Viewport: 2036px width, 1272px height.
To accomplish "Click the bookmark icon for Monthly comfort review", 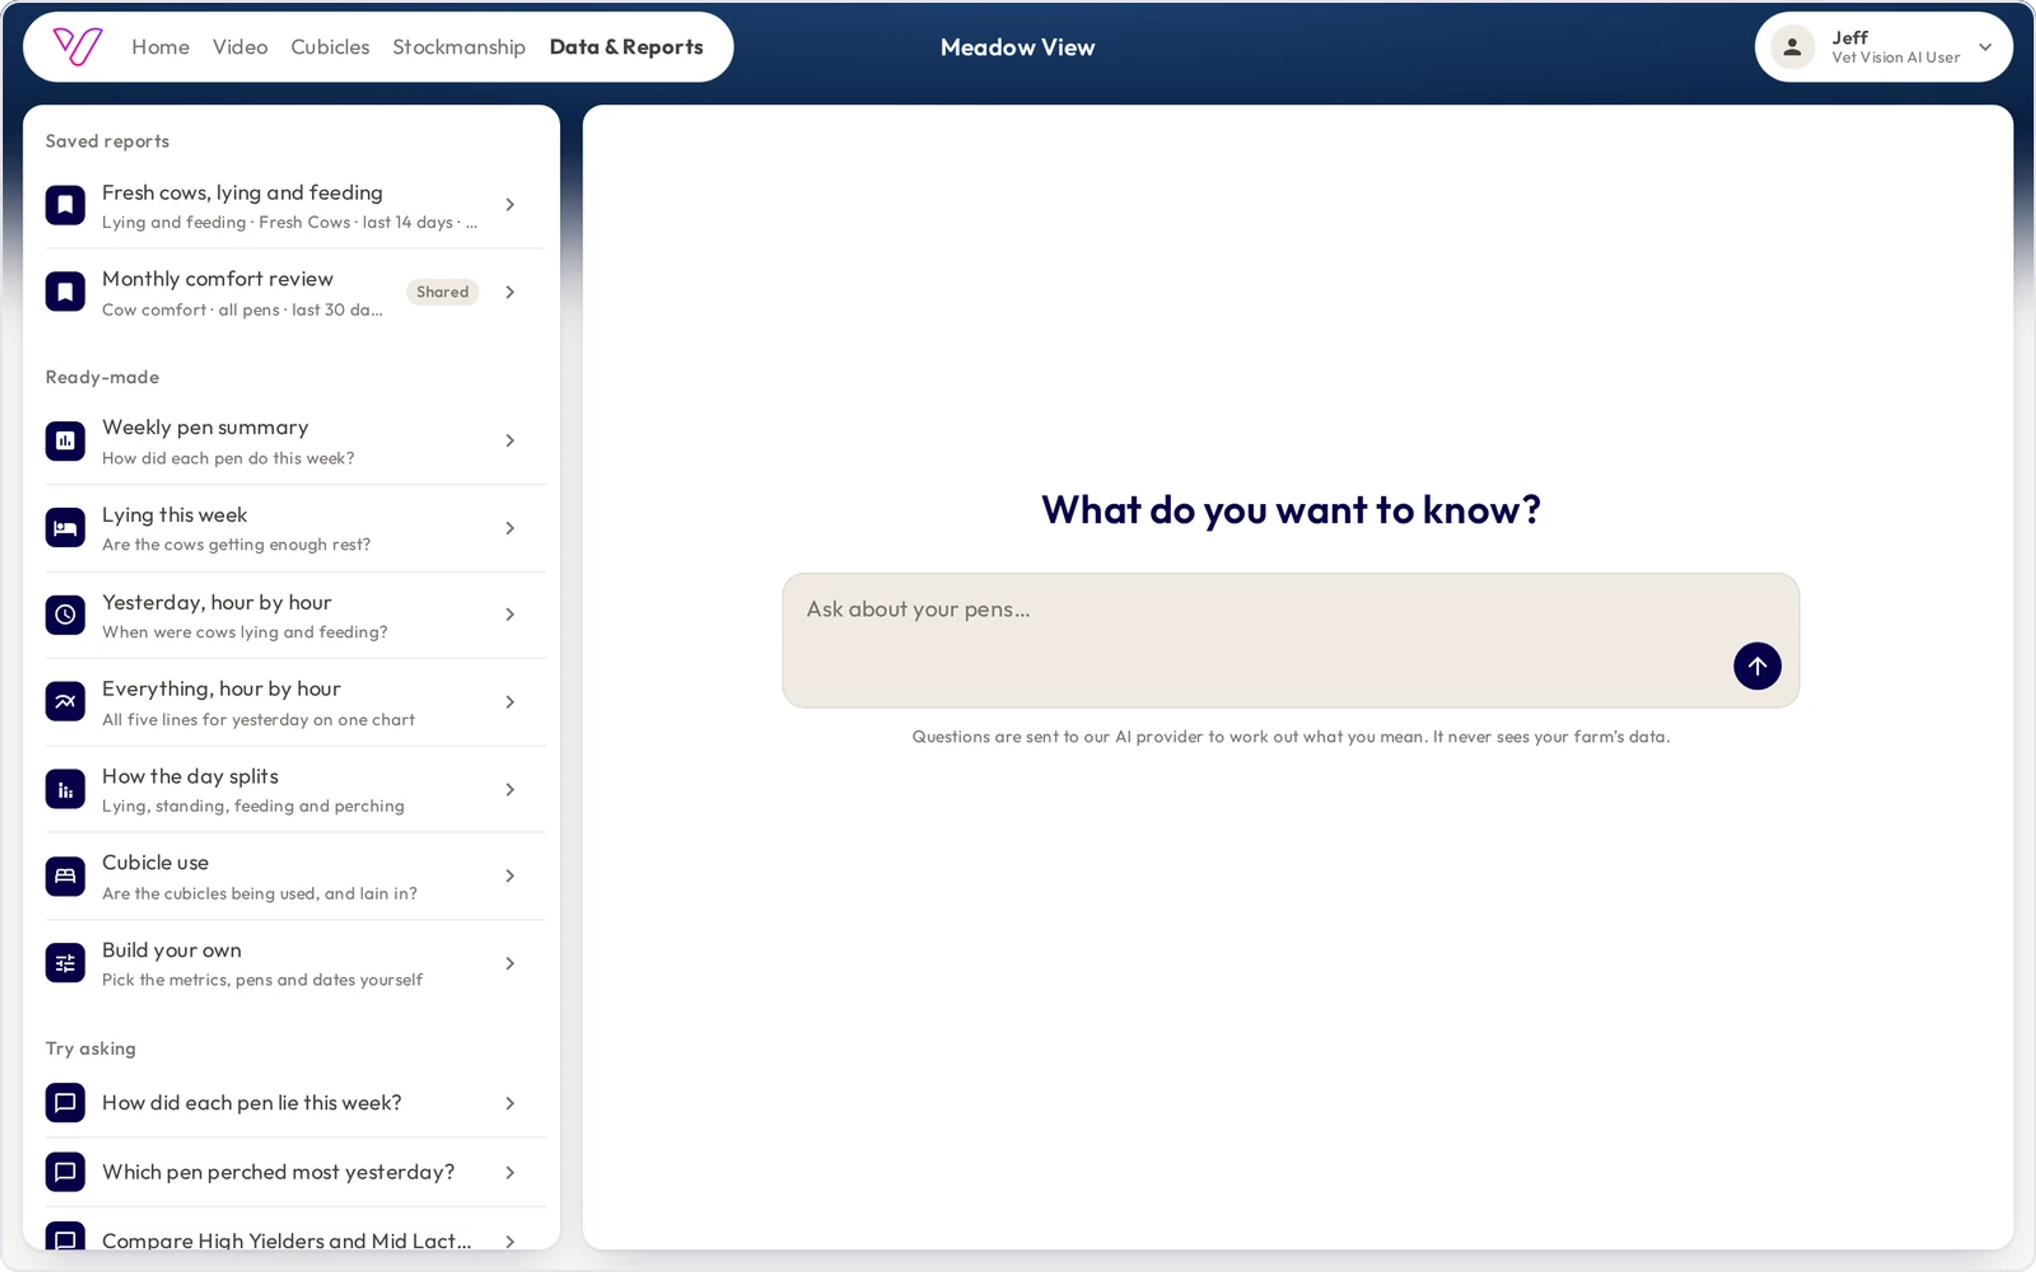I will coord(65,292).
